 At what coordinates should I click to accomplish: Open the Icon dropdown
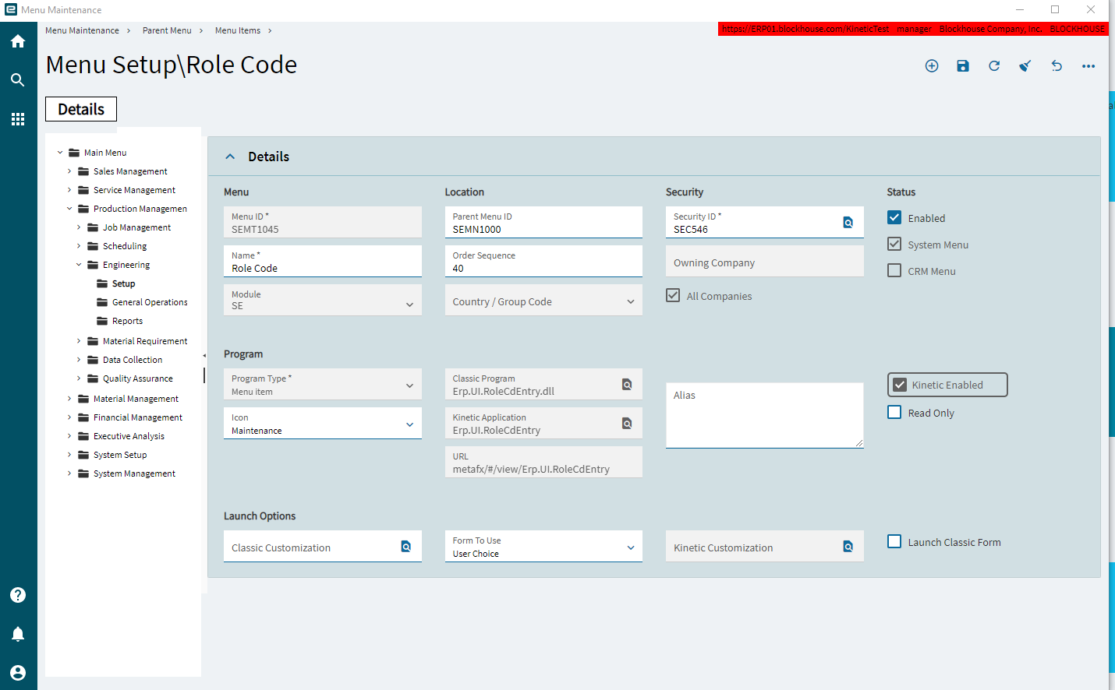[x=323, y=423]
